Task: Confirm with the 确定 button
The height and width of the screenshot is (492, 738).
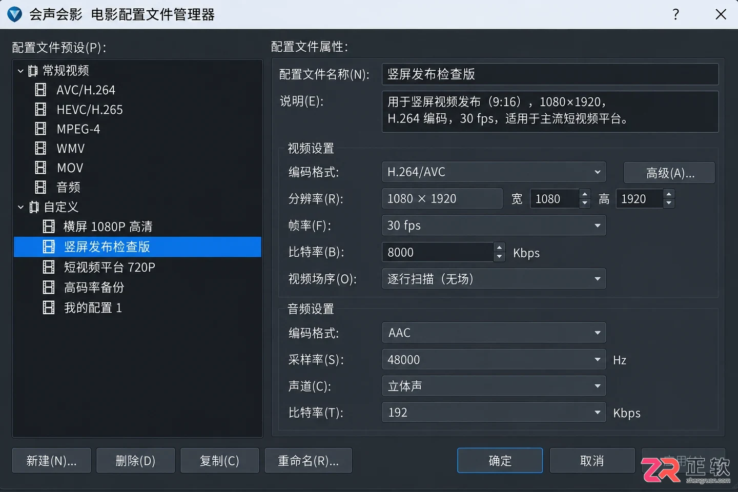Action: [500, 461]
